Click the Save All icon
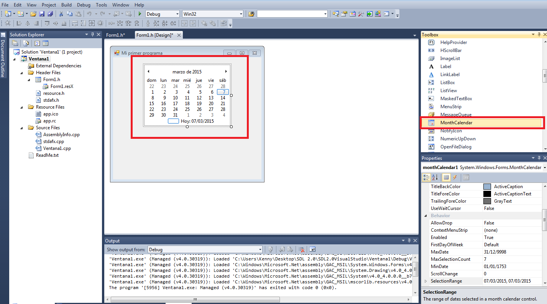The height and width of the screenshot is (304, 547). 50,14
